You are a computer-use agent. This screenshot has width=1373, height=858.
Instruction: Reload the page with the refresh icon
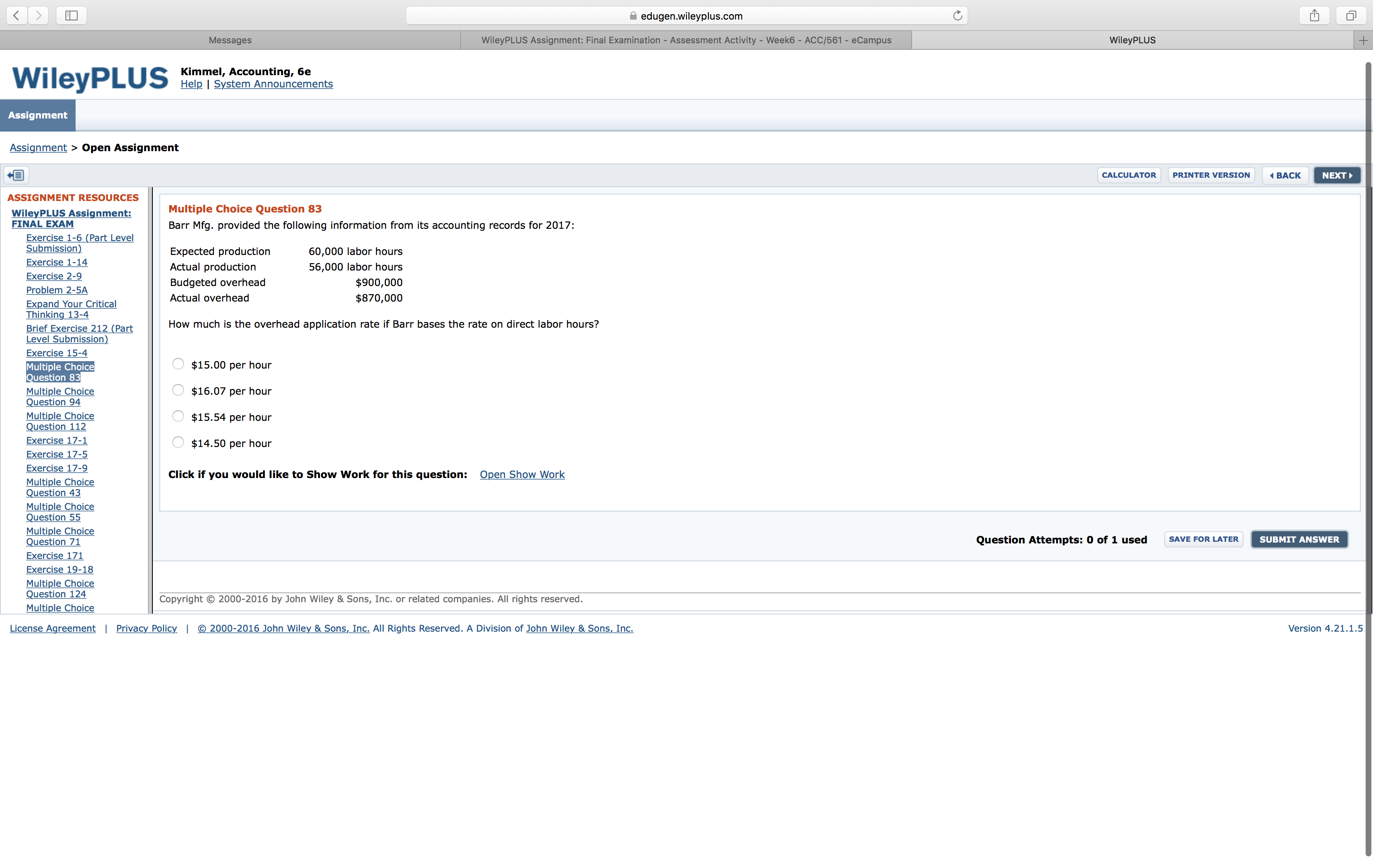click(x=957, y=16)
